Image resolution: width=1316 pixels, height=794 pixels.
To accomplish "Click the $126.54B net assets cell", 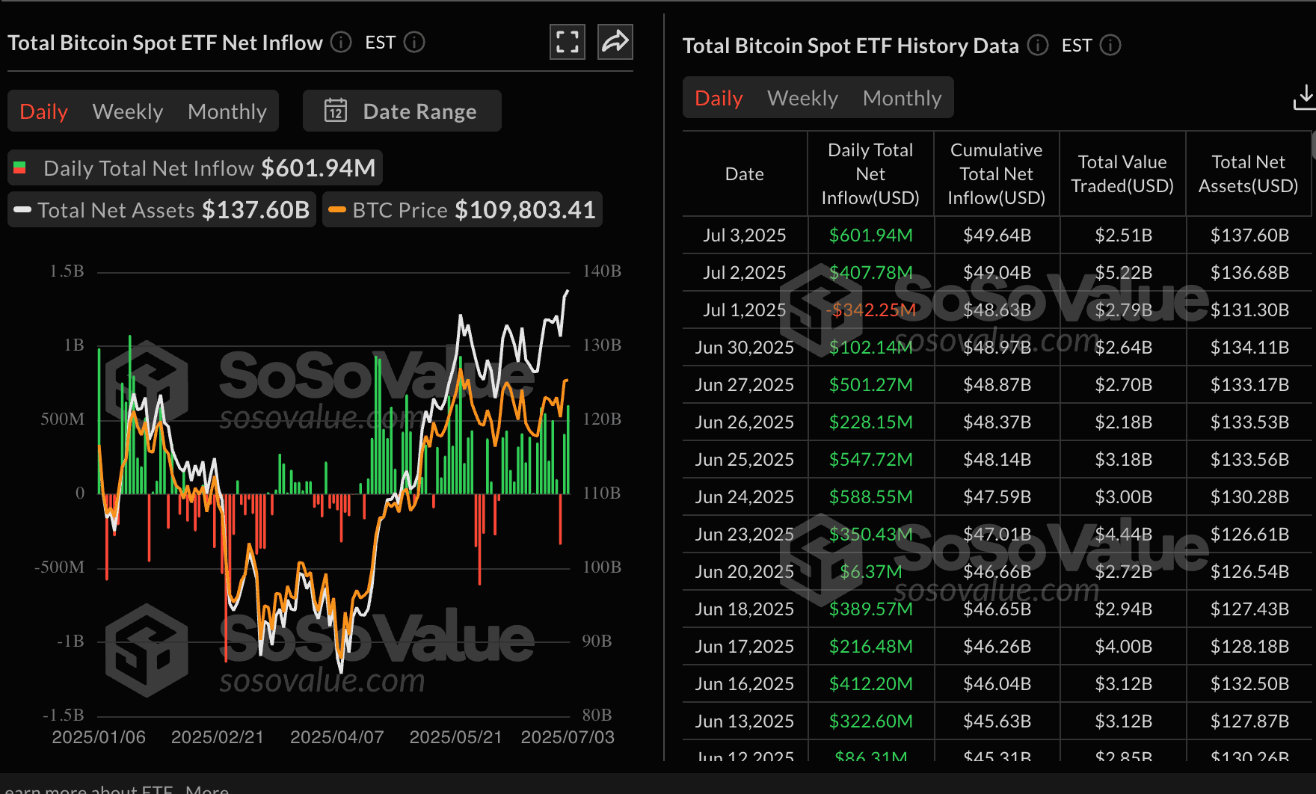I will pos(1249,571).
